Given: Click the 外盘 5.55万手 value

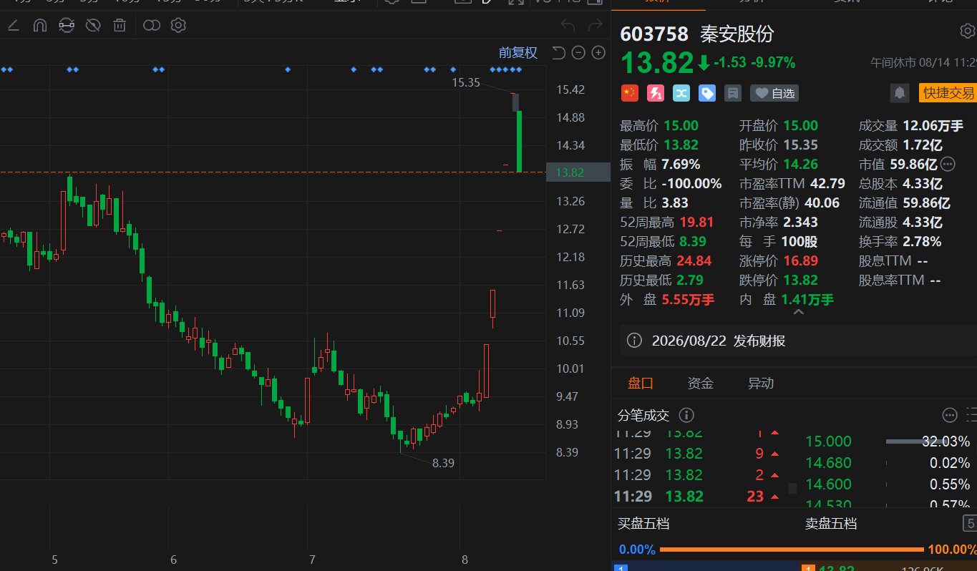Looking at the screenshot, I should (688, 299).
